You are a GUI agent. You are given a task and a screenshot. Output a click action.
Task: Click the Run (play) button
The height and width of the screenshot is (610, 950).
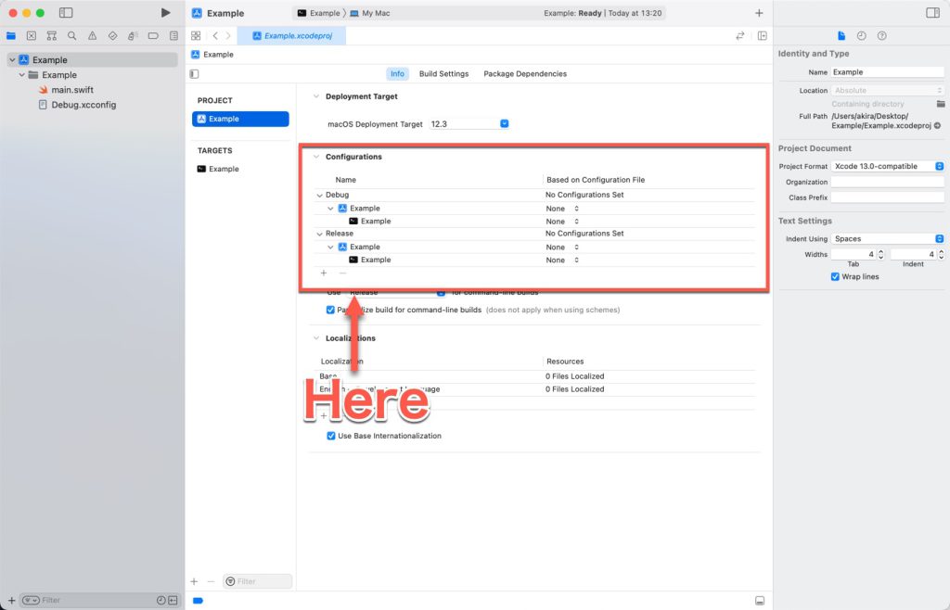point(165,13)
